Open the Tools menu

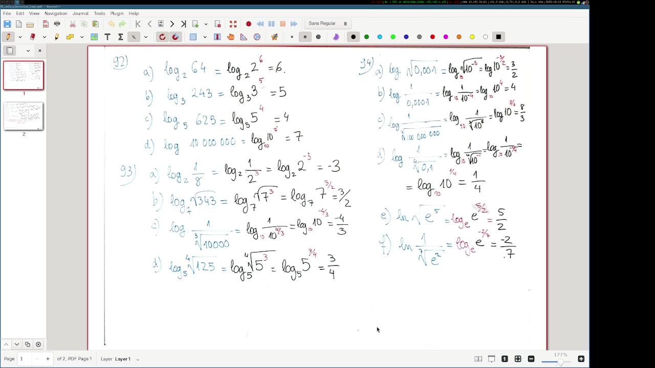pyautogui.click(x=99, y=13)
